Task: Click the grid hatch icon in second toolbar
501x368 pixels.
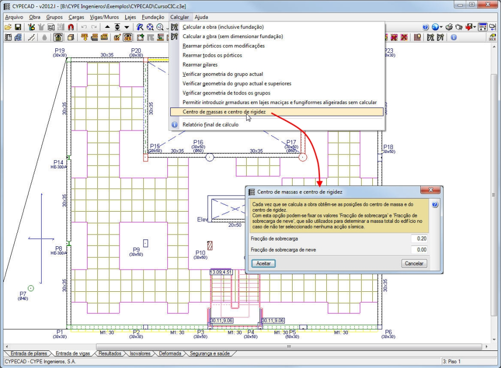Action: [417, 37]
